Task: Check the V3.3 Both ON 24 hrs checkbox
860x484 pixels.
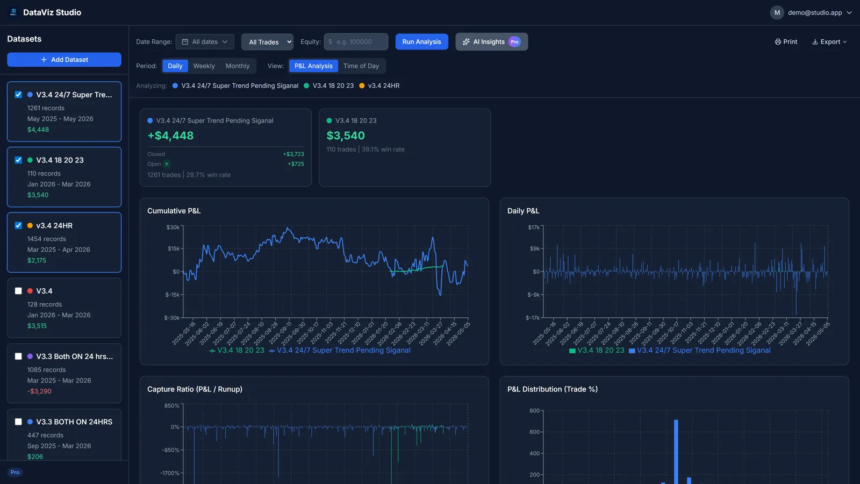Action: click(x=18, y=357)
